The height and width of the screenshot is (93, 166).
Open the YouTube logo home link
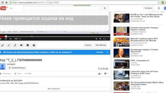tap(3, 8)
